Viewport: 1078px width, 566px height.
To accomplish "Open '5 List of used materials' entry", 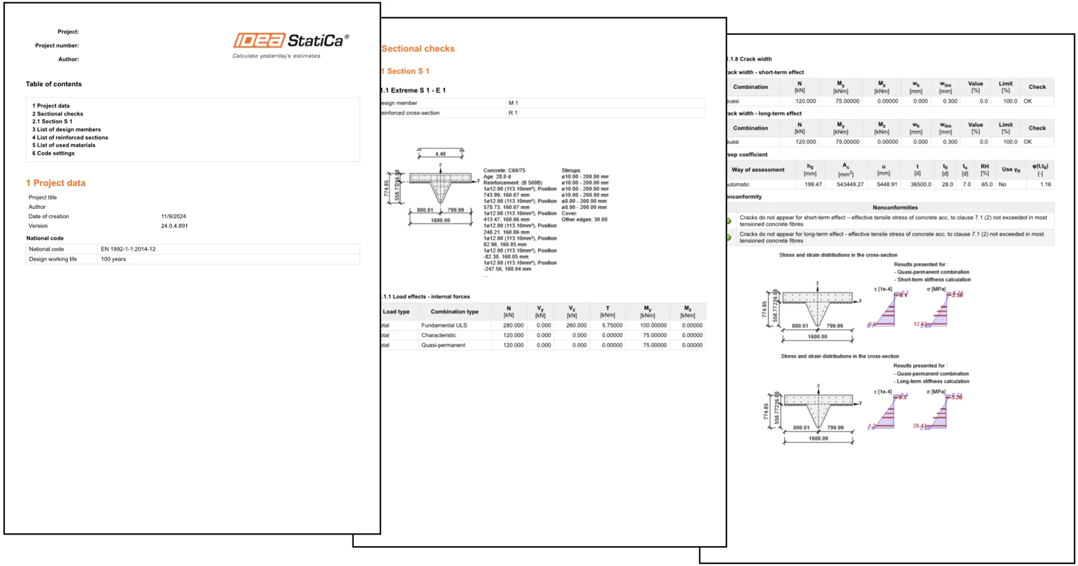I will pos(63,145).
